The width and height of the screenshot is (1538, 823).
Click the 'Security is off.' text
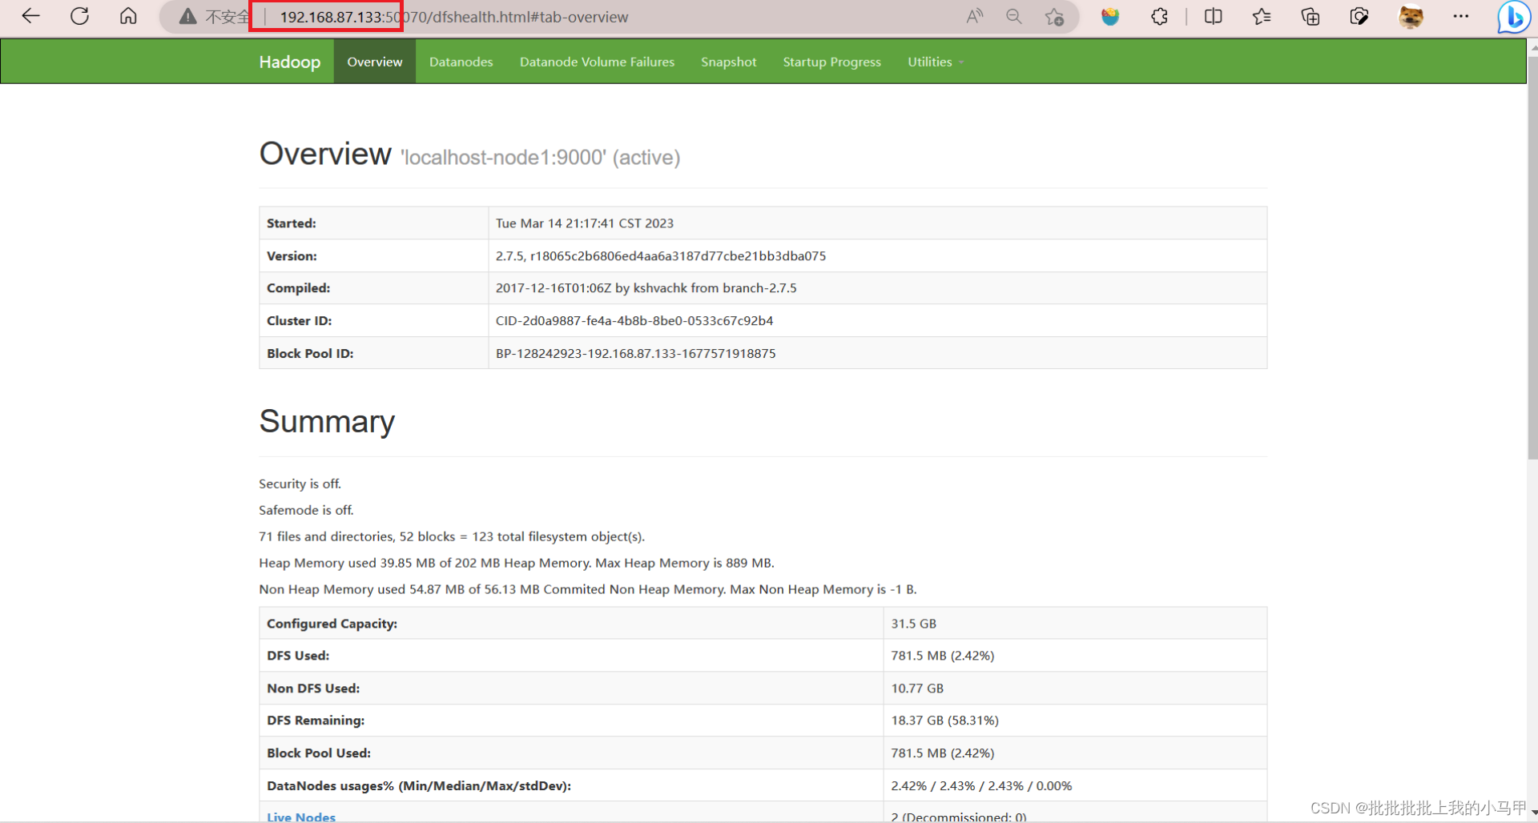click(x=300, y=484)
